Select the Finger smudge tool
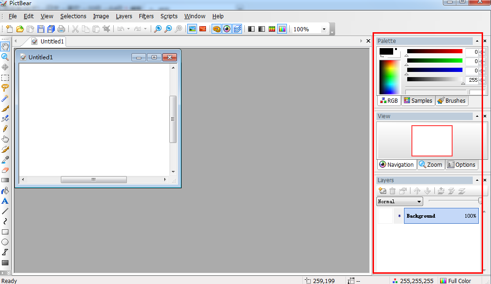The image size is (491, 284). (5, 139)
